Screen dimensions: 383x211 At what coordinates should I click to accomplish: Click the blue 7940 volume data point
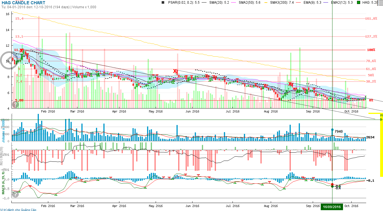(332, 130)
